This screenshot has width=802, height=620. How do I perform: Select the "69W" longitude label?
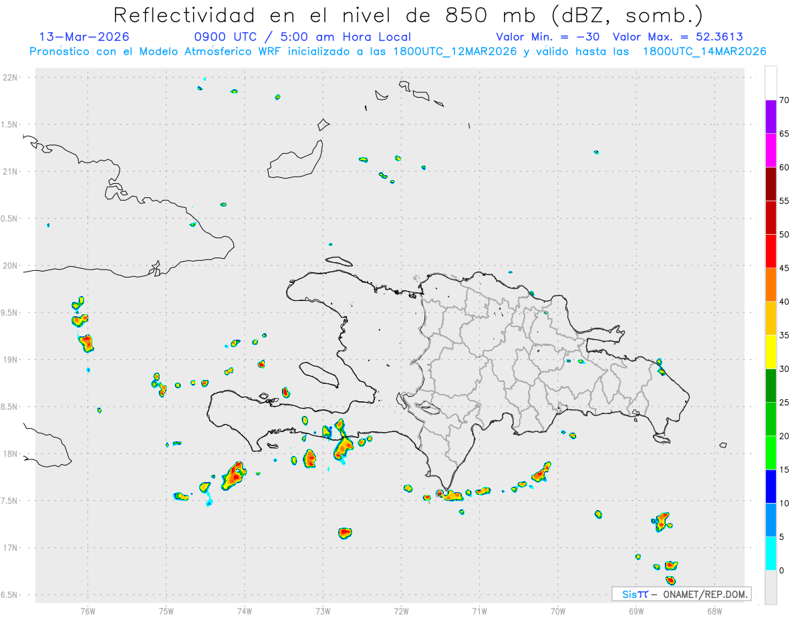click(636, 611)
